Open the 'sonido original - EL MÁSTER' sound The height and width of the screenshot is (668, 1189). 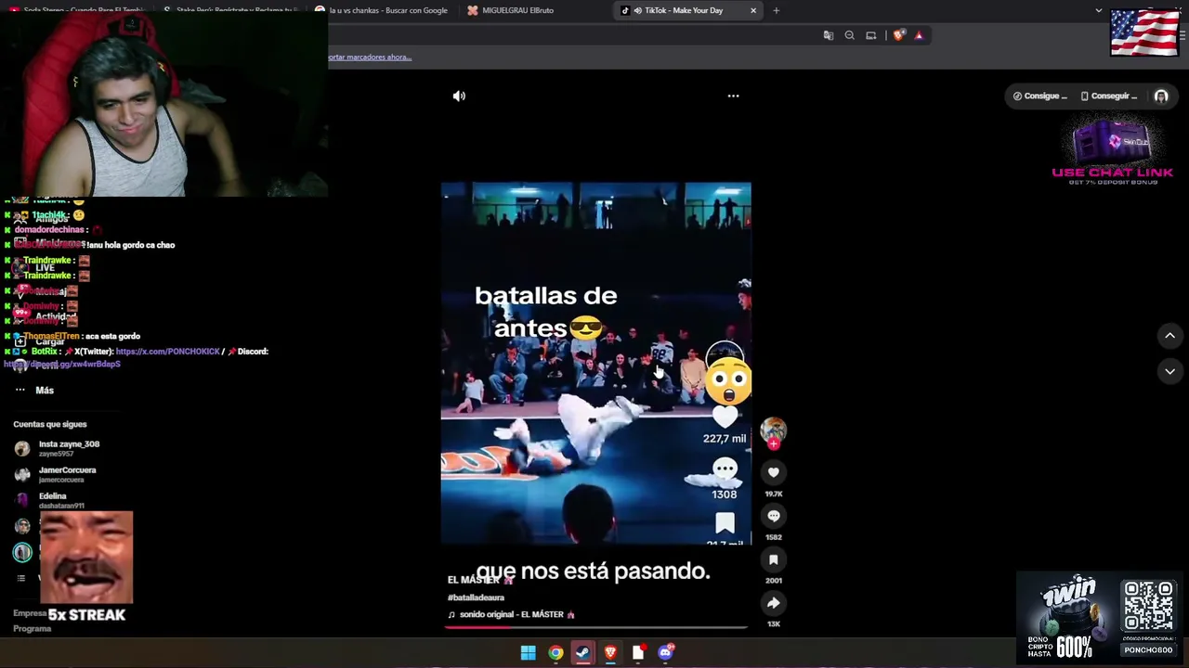point(512,614)
